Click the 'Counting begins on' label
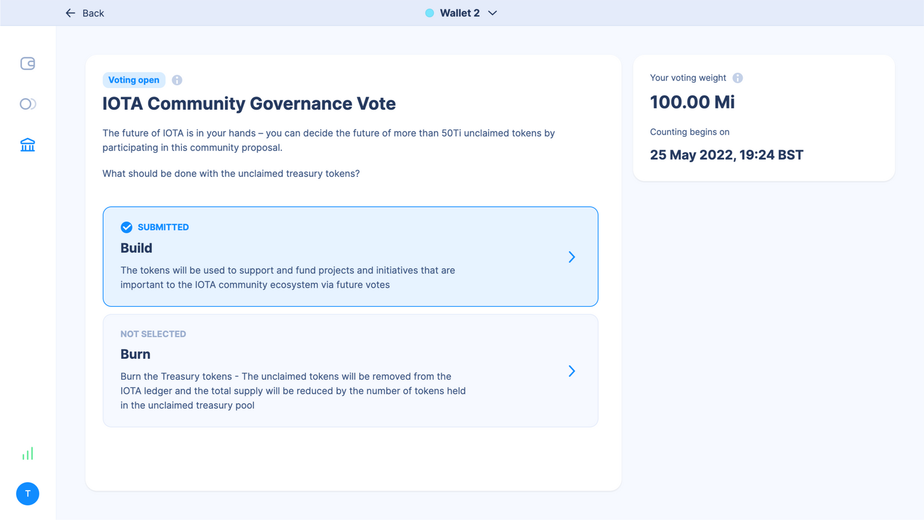Viewport: 924px width, 520px height. coord(690,132)
